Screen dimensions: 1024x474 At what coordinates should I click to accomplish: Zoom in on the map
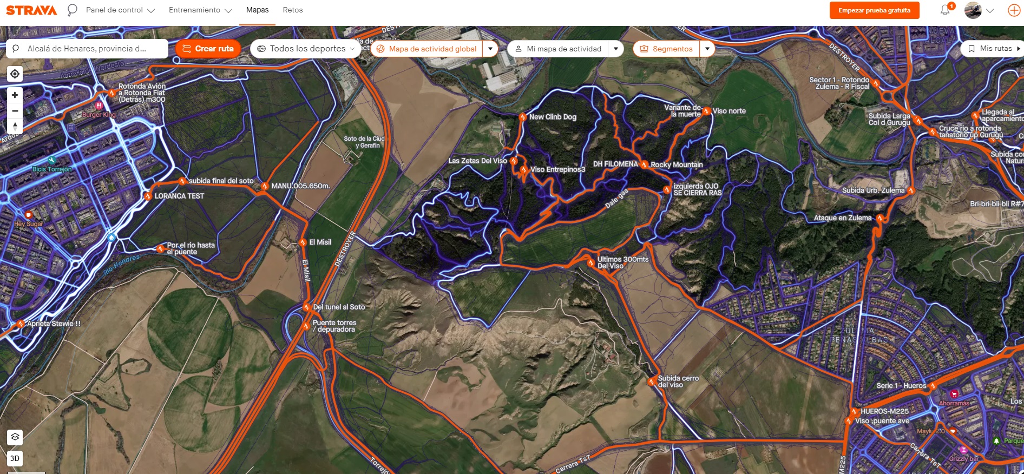click(15, 95)
